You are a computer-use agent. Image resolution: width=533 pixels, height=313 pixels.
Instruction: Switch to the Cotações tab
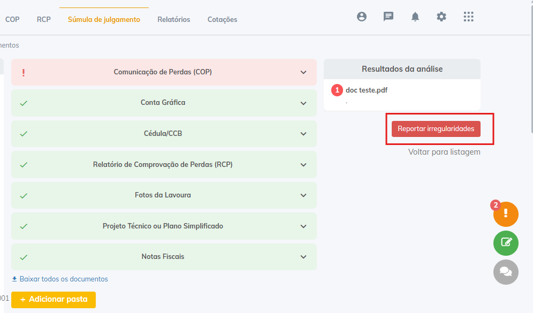click(222, 19)
